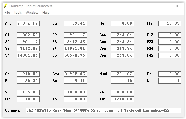Screen dimensions: 186x119
Task: Click the S1 field with 302.50
Action: coord(28,35)
